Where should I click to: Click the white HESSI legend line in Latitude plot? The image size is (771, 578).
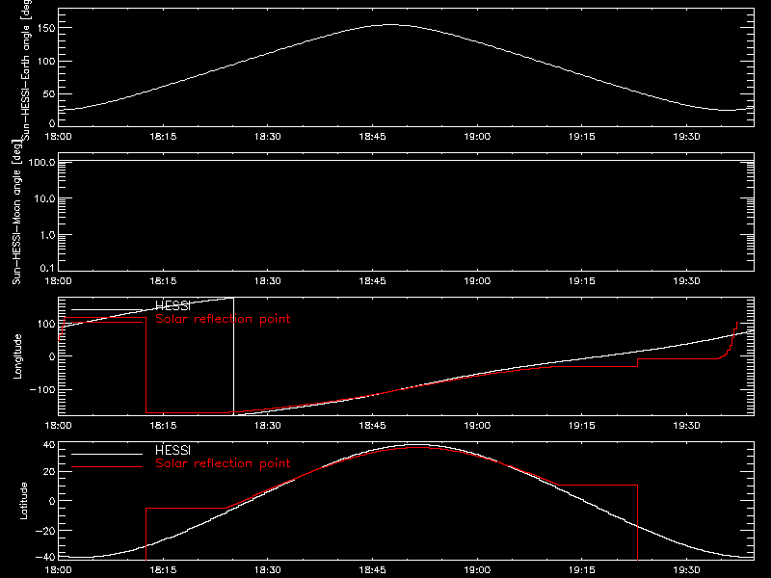[x=107, y=454]
